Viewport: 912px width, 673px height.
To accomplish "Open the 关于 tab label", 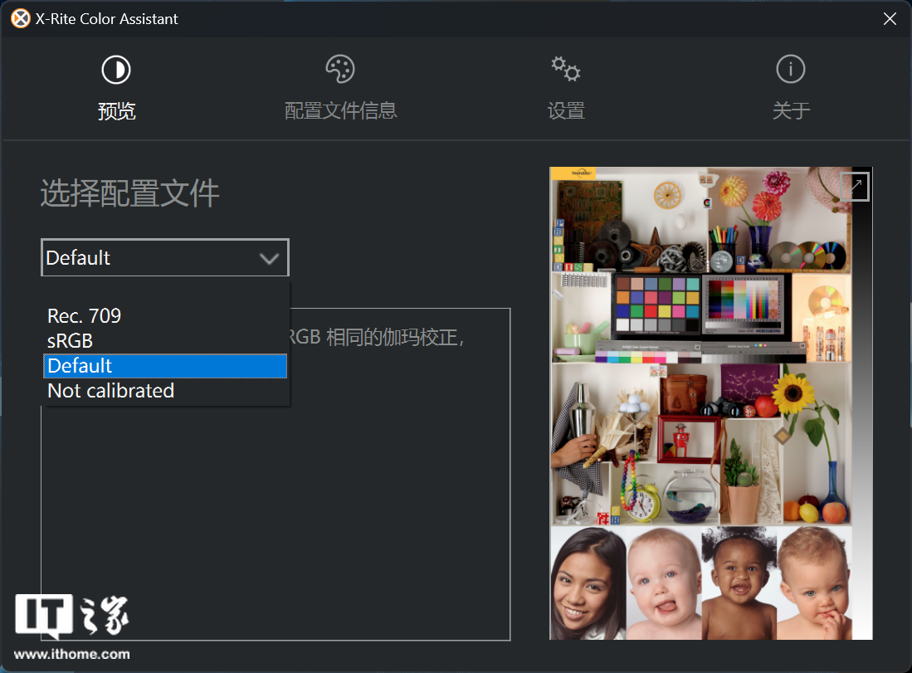I will pyautogui.click(x=790, y=110).
